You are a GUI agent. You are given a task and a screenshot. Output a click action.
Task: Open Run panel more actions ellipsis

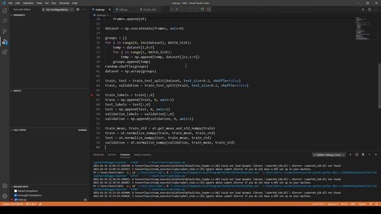[84, 10]
